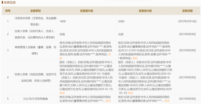Image resolution: width=201 pixels, height=104 pixels.
Task: Select the row 3 date 2021年8月4日
Action: pyautogui.click(x=187, y=50)
